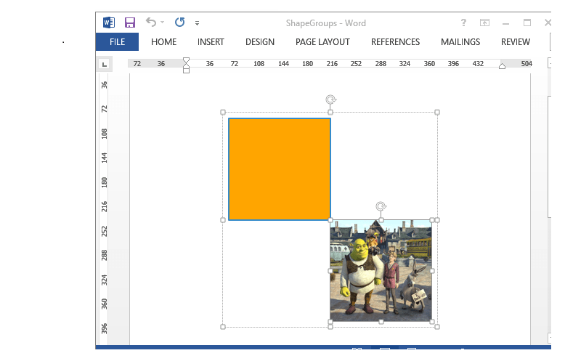Click the group's top-middle resize handle
This screenshot has height=361, width=565.
[330, 113]
